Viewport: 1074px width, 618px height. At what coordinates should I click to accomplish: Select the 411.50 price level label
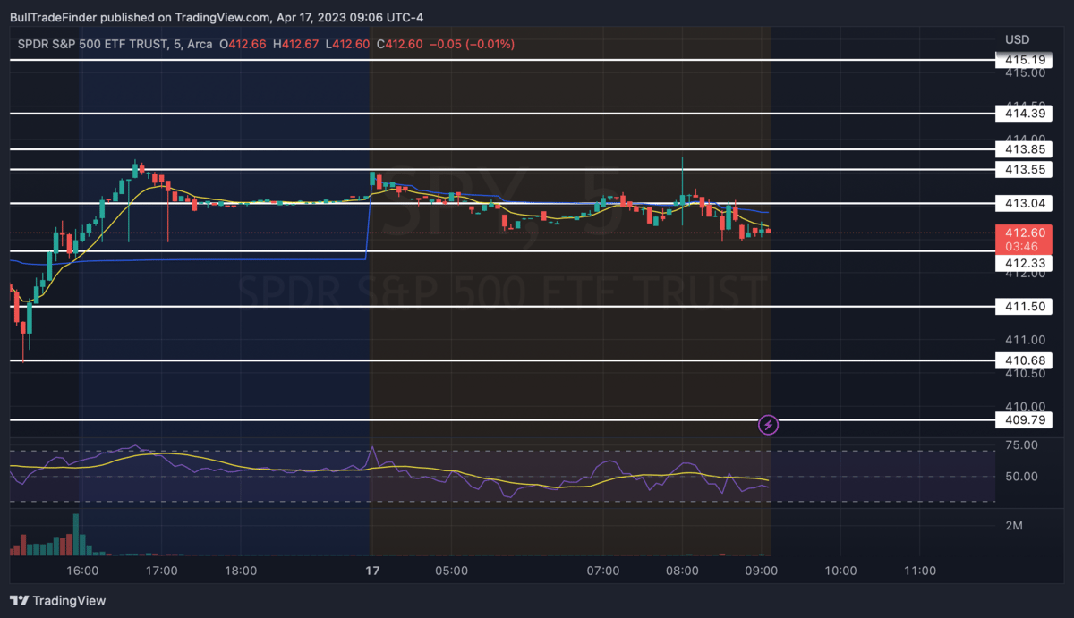[x=1026, y=307]
